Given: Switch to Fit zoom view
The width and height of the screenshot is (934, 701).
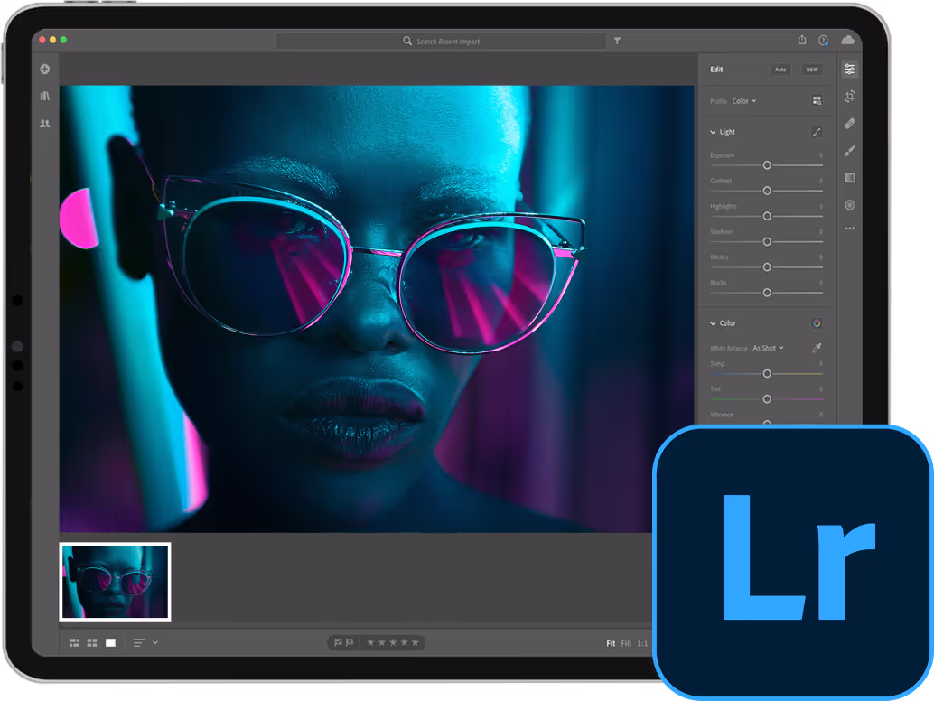Looking at the screenshot, I should (x=610, y=643).
